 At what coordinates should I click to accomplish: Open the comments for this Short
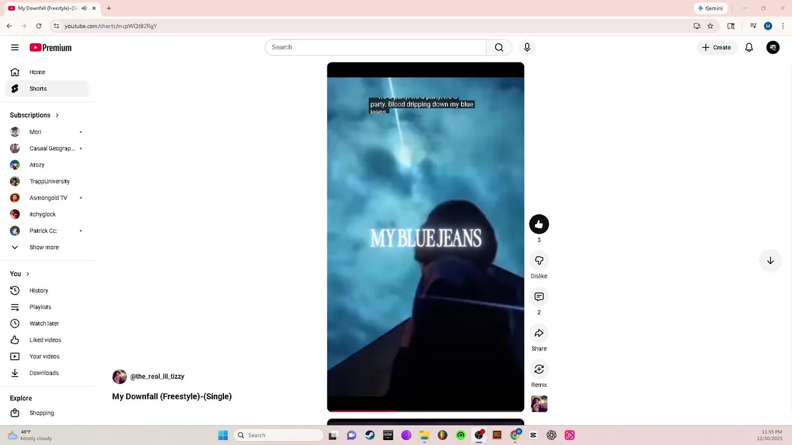point(539,297)
